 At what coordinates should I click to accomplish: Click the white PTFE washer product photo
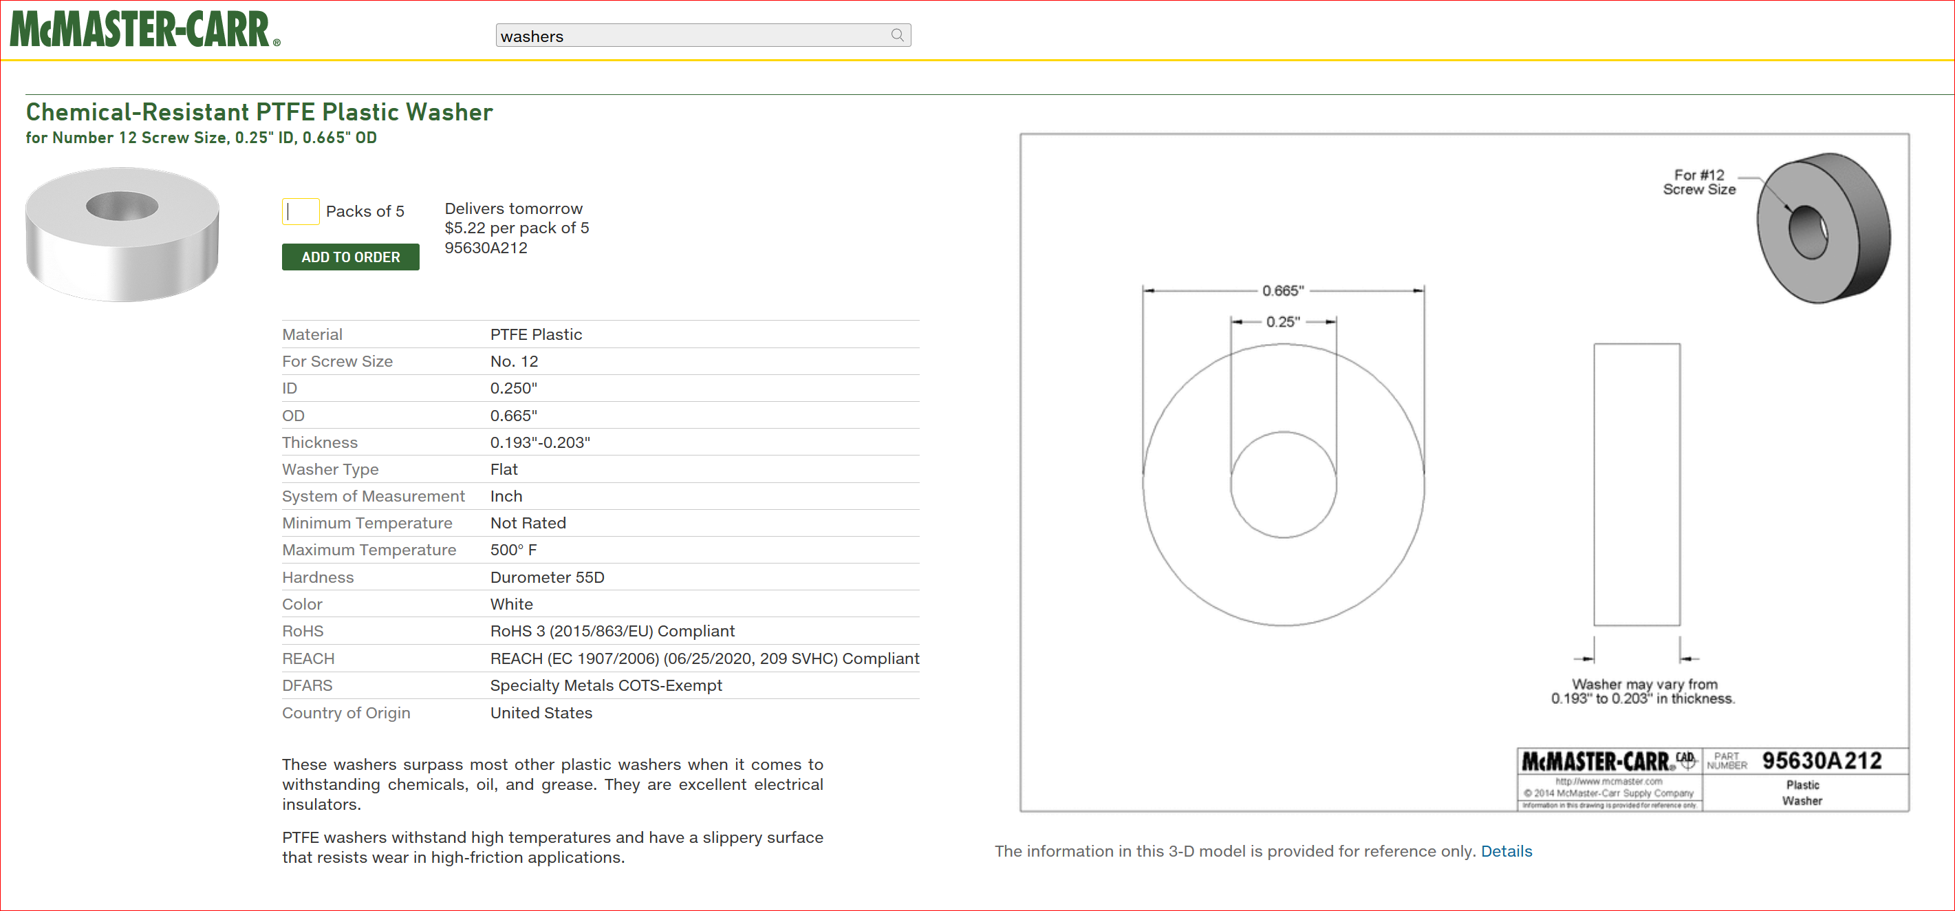point(122,234)
